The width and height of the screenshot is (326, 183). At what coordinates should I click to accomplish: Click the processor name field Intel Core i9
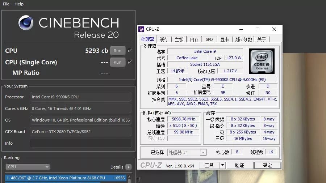tap(205, 51)
